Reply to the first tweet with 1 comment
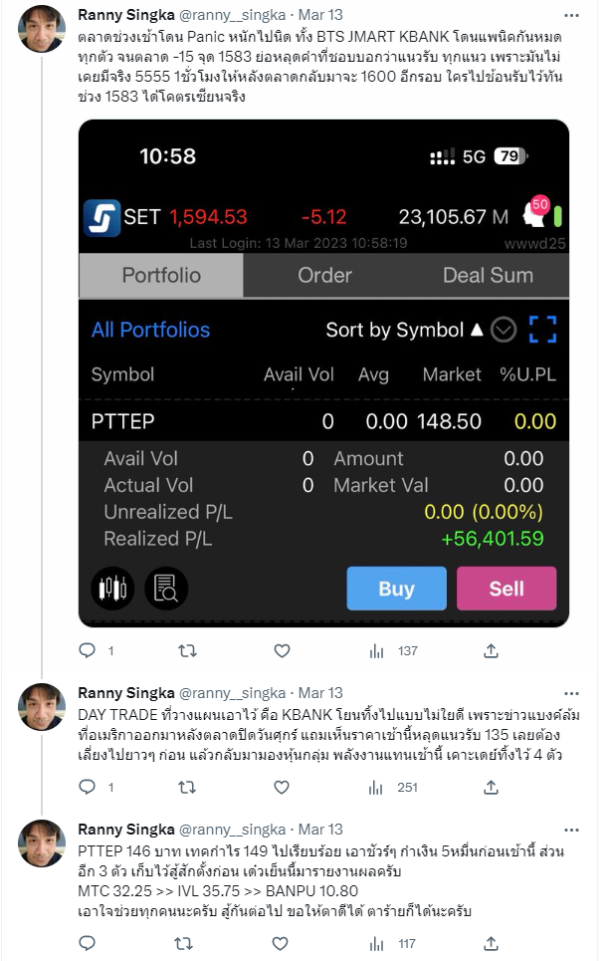Viewport: 610px width, 961px height. [88, 650]
